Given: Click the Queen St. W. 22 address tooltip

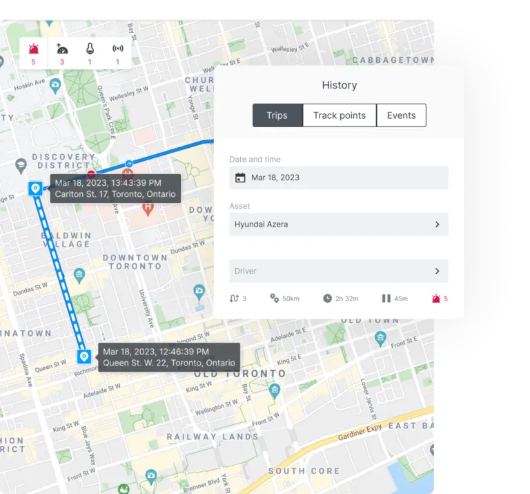Looking at the screenshot, I should click(x=169, y=357).
